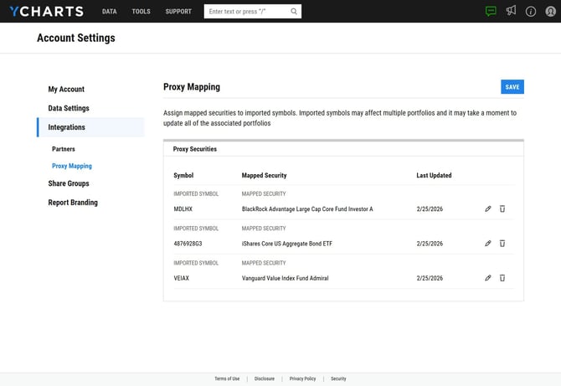Viewport: 561px width, 386px height.
Task: Select Partners under Integrations
Action: pos(64,149)
